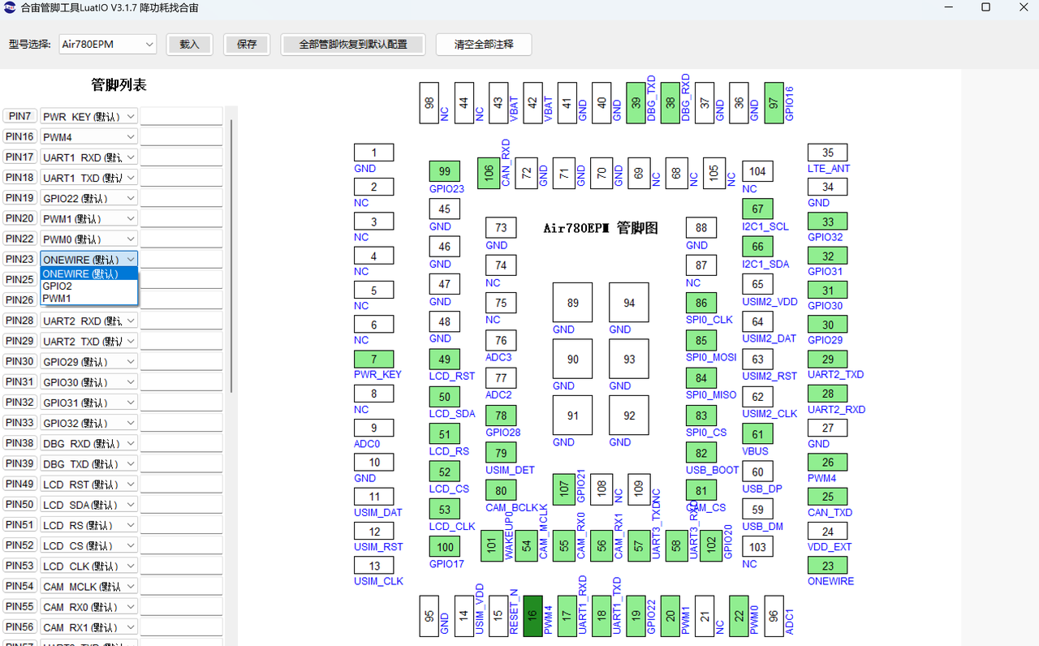Select pin 23 ONEWIRE block in diagram
The width and height of the screenshot is (1039, 646).
[x=827, y=566]
